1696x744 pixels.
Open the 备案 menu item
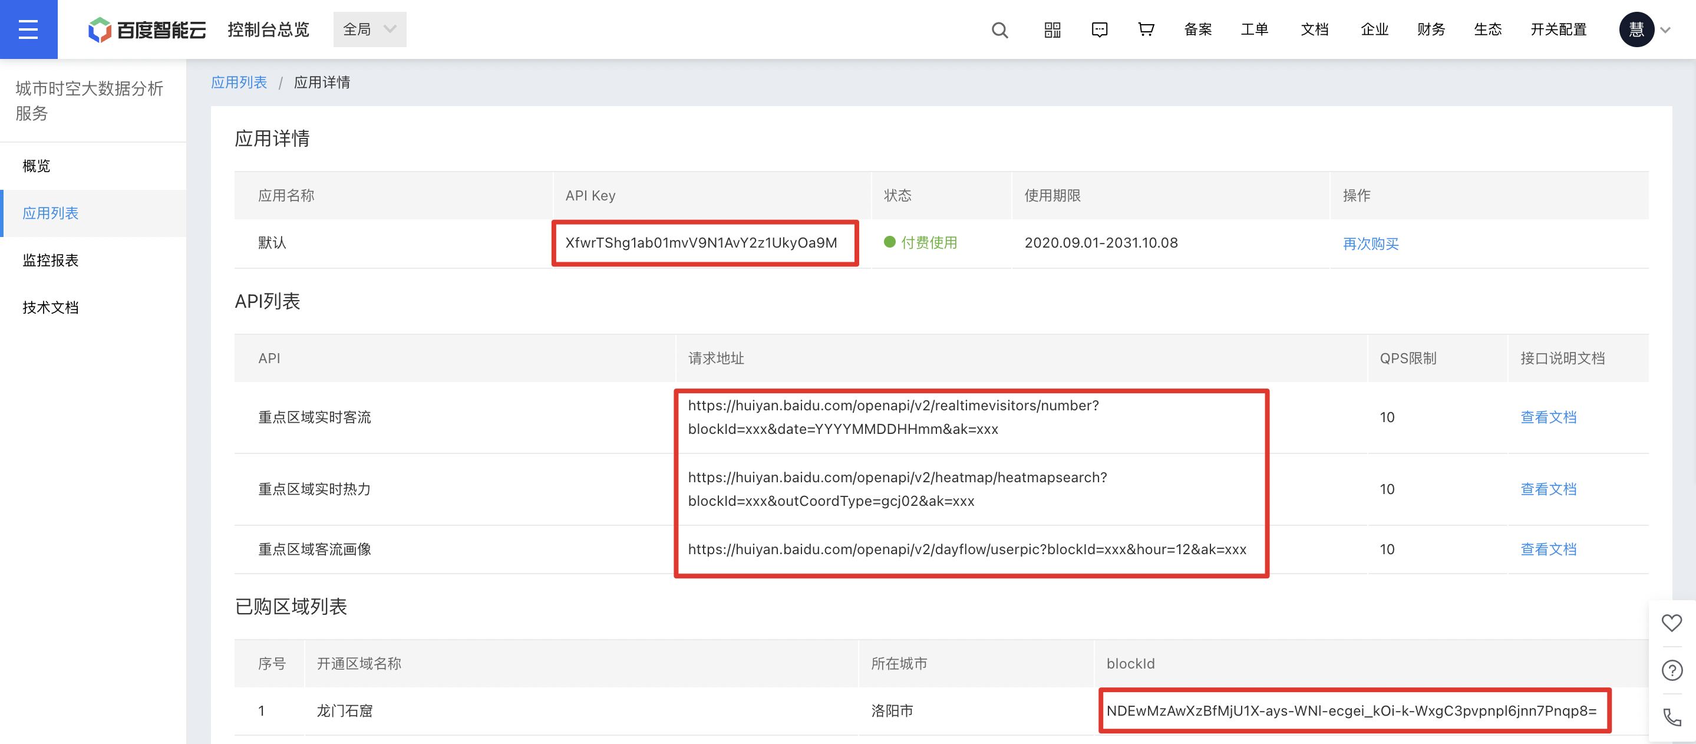click(1197, 29)
